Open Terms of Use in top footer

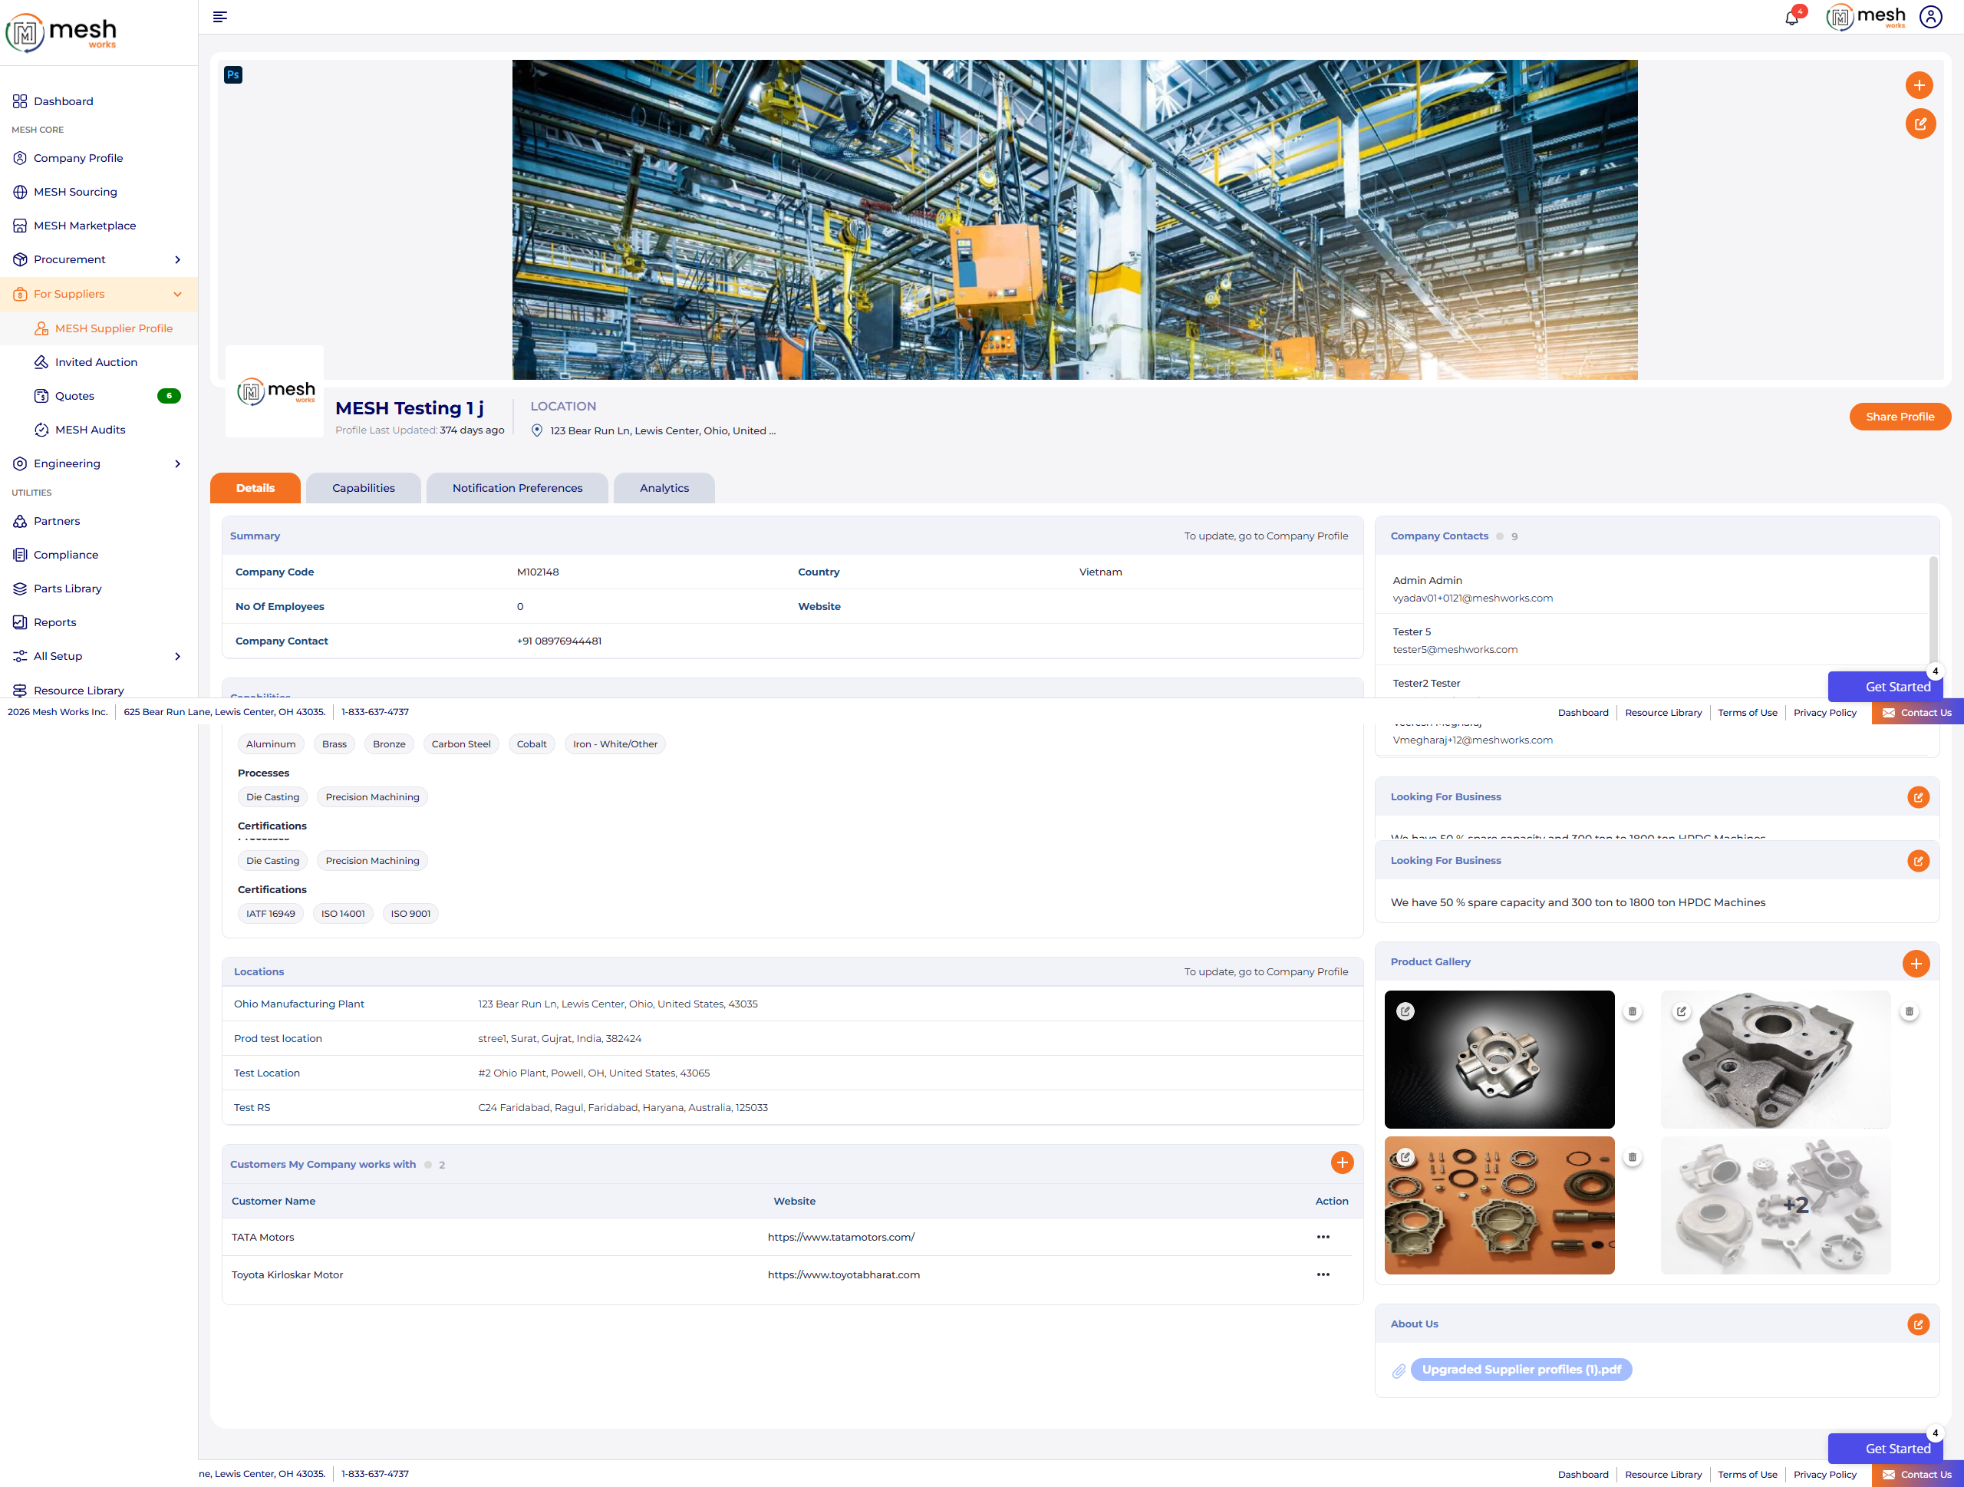coord(1746,713)
